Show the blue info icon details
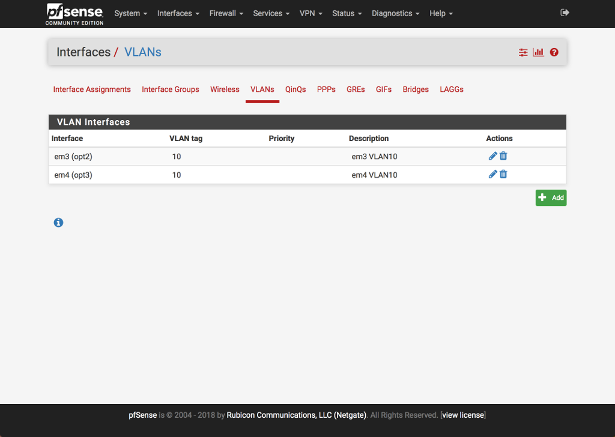This screenshot has width=615, height=437. click(x=58, y=223)
